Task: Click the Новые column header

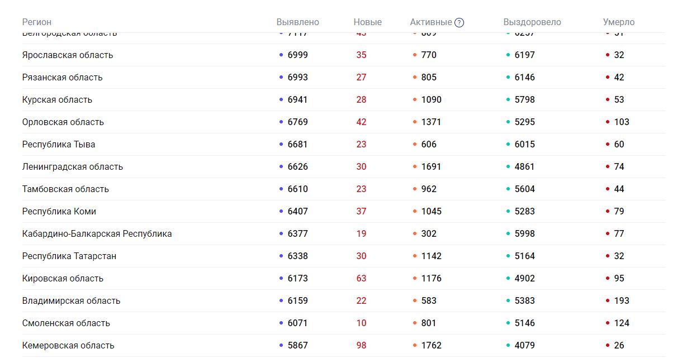Action: (367, 22)
